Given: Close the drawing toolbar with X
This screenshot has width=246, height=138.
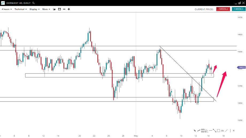Looking at the screenshot, I should click(233, 130).
